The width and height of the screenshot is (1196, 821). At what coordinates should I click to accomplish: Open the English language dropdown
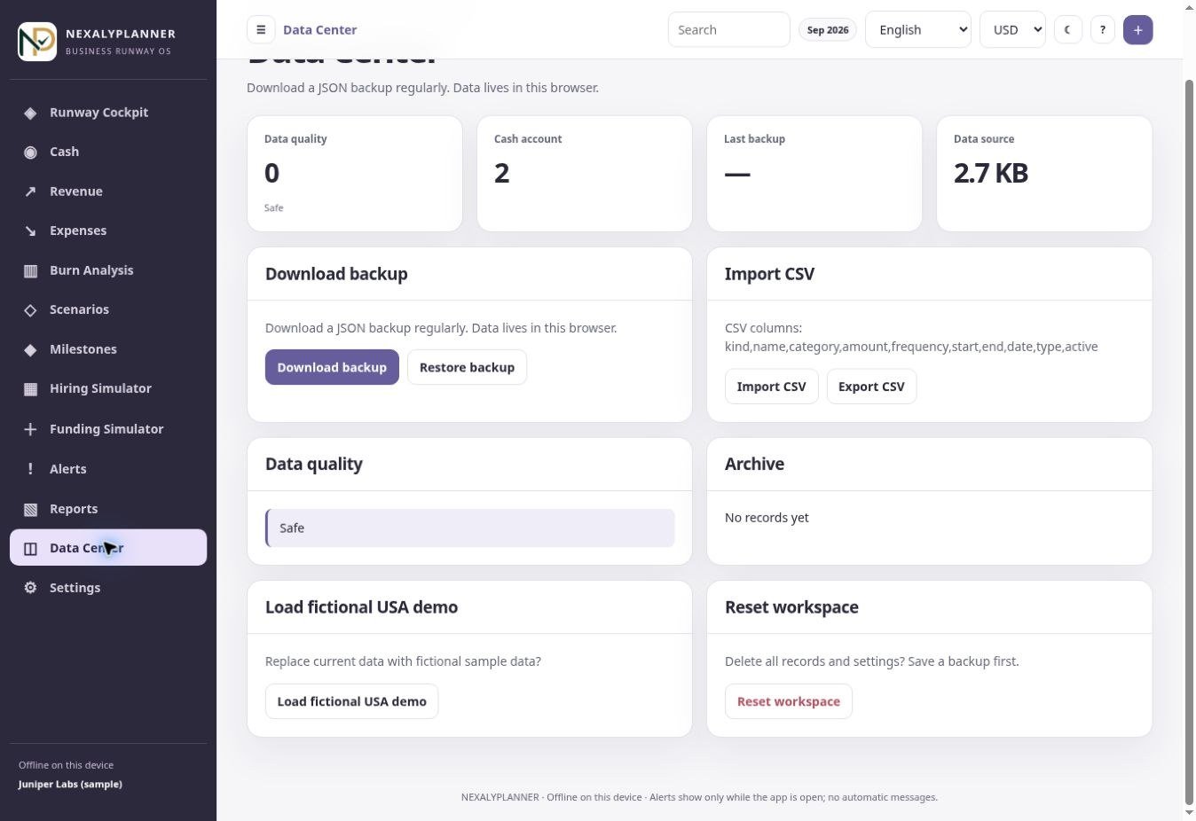click(918, 29)
